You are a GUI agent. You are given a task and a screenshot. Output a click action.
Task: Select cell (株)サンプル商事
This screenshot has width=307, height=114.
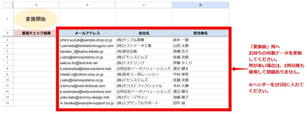pyautogui.click(x=144, y=40)
